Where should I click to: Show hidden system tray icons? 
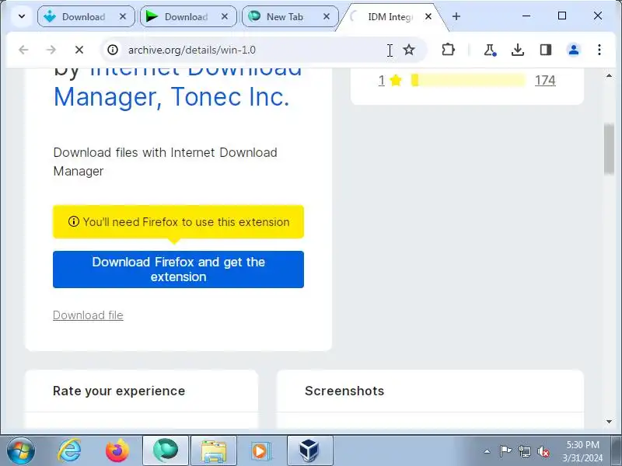[x=487, y=451]
